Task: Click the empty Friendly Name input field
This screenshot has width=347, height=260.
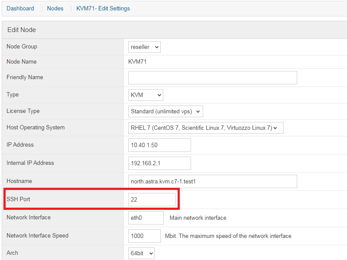Action: pos(212,77)
